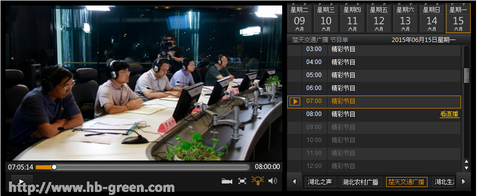
Task: Choose 星期日 14 date tab
Action: tap(432, 18)
